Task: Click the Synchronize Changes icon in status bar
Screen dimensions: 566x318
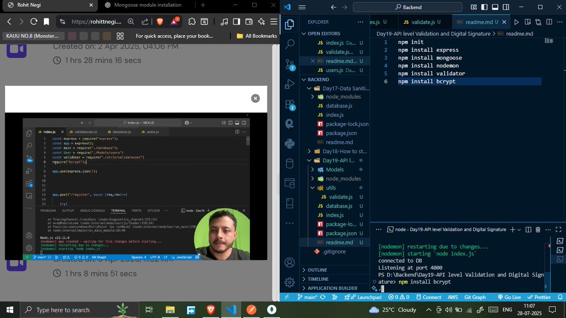Action: pyautogui.click(x=323, y=297)
